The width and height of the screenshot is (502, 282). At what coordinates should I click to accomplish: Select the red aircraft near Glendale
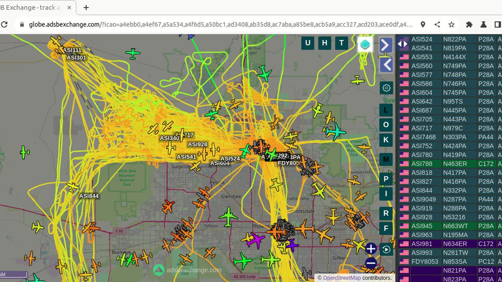point(168,206)
